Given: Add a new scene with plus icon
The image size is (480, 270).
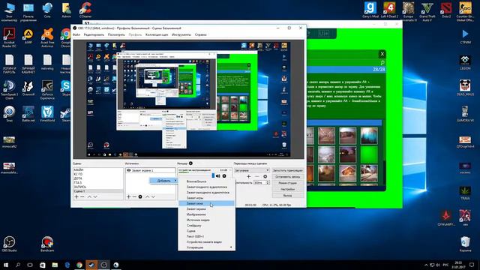Looking at the screenshot, I should point(76,196).
